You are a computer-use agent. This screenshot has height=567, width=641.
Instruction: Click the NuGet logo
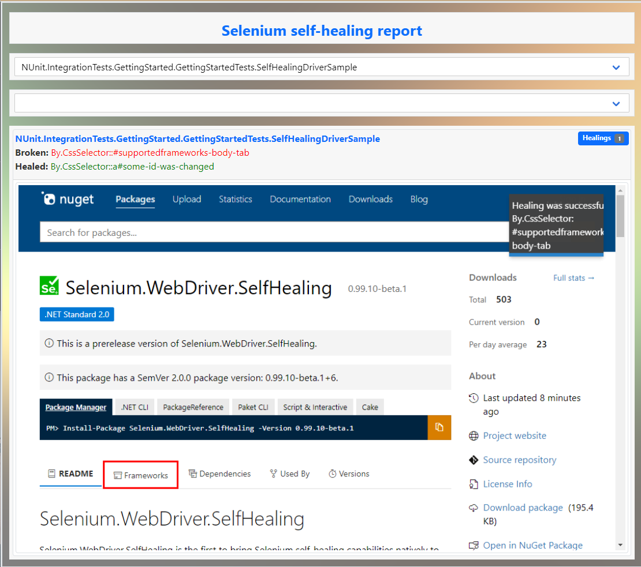click(x=68, y=199)
